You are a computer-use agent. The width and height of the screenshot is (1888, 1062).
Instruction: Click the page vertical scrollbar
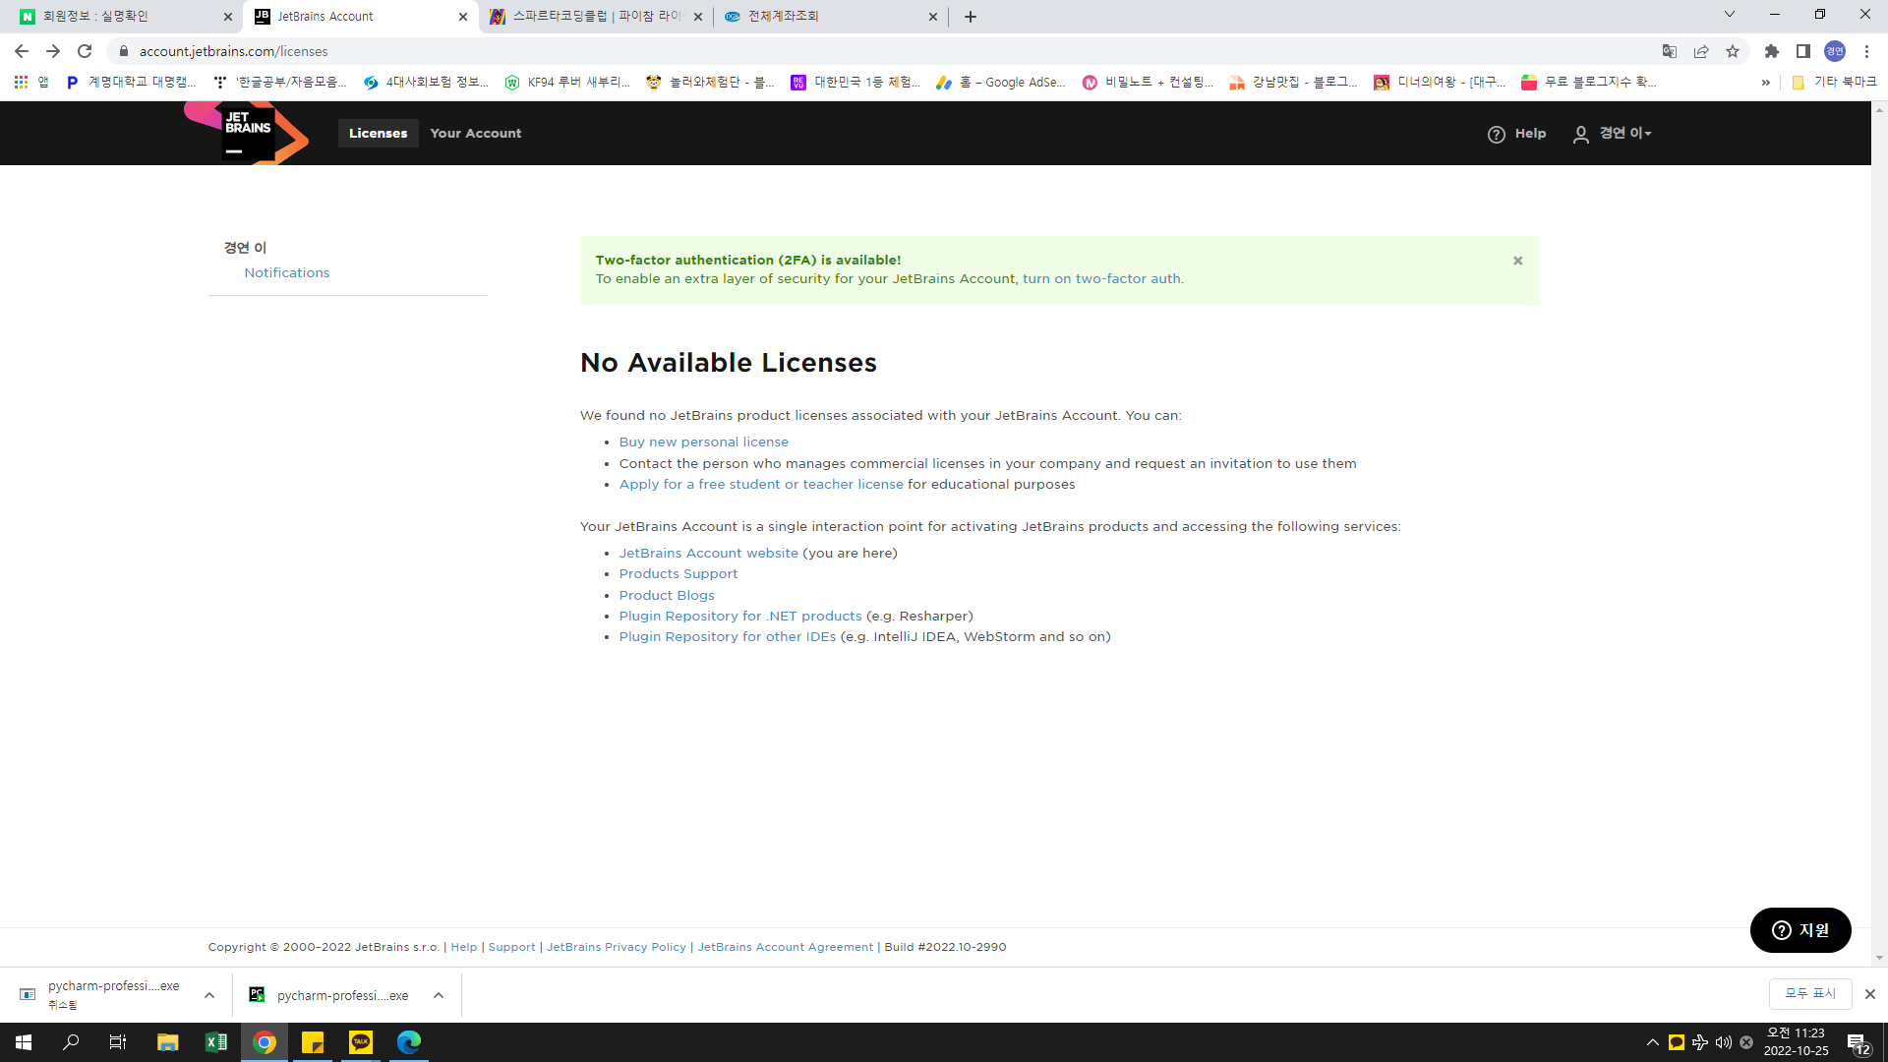pyautogui.click(x=1879, y=533)
